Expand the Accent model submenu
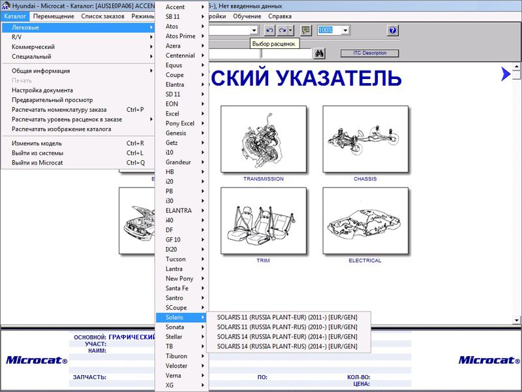 [182, 7]
